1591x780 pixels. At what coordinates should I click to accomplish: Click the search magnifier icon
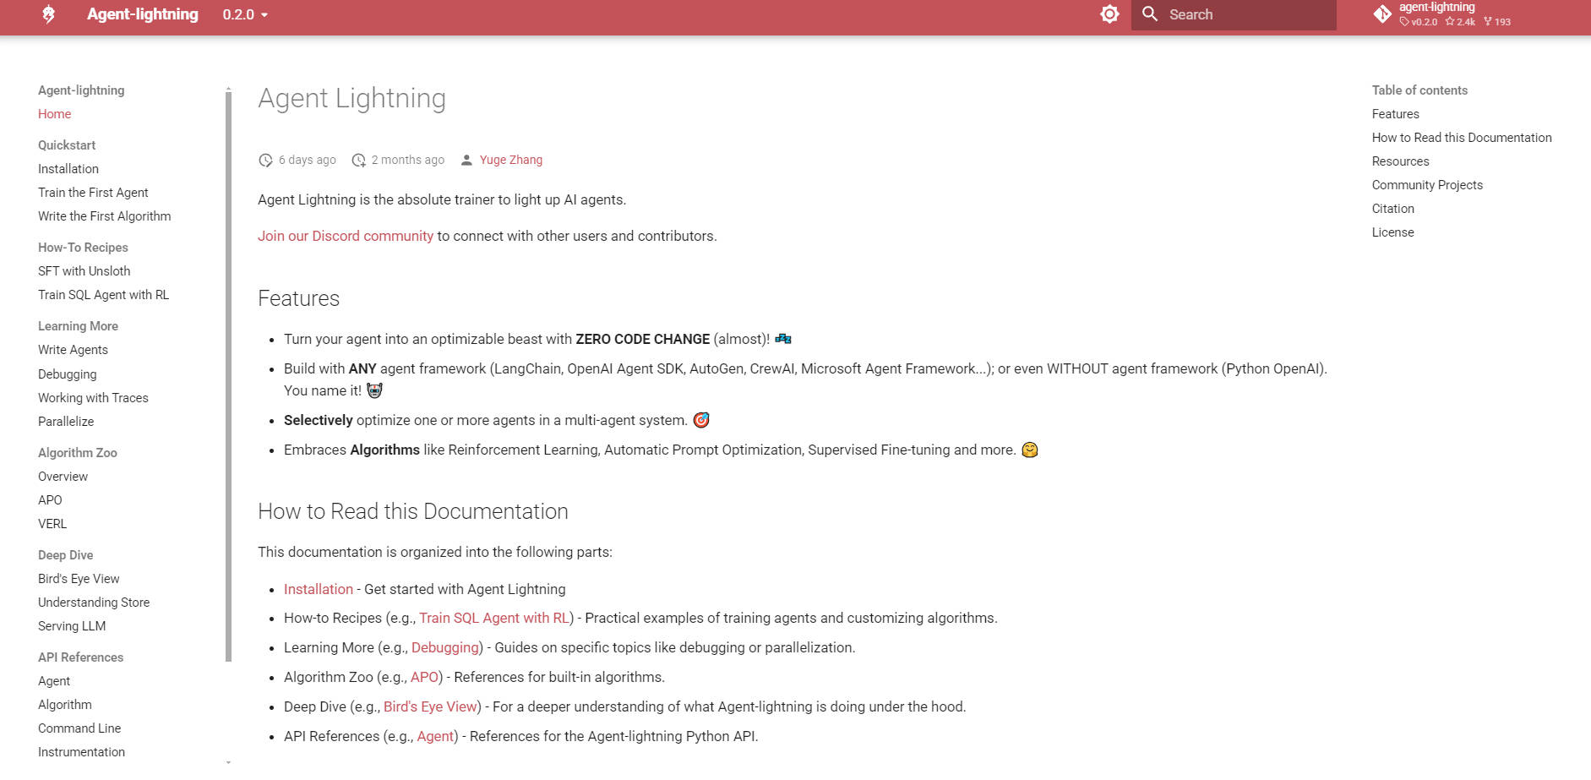coord(1149,14)
